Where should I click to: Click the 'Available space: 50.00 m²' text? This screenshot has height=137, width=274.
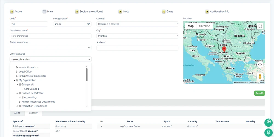pyautogui.click(x=26, y=136)
